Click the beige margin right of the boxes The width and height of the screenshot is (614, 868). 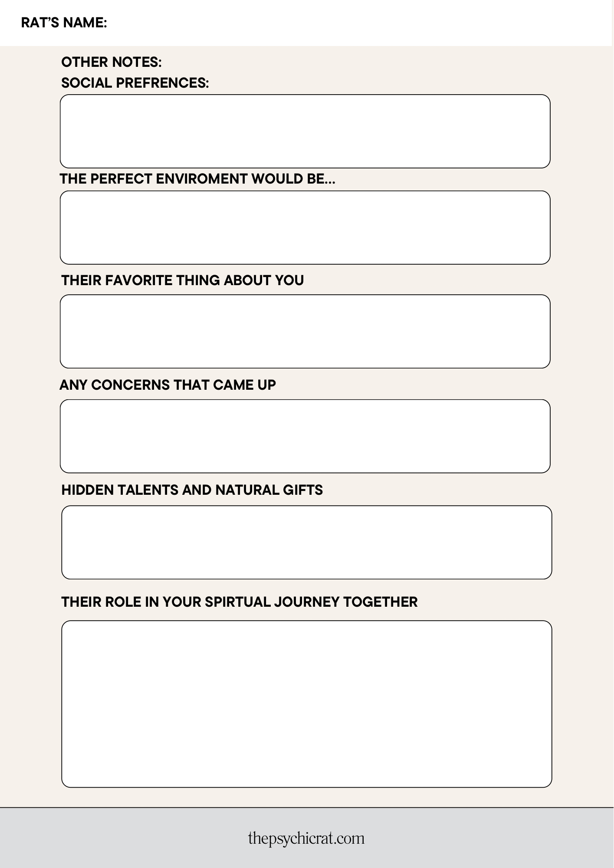pyautogui.click(x=582, y=434)
